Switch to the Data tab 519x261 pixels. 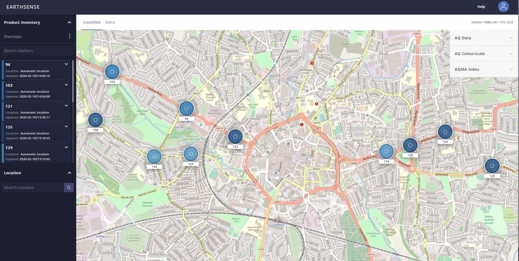110,22
